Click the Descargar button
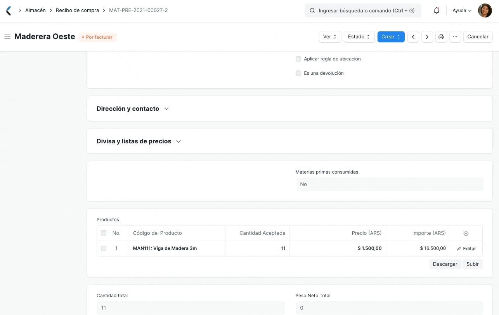 tap(445, 264)
